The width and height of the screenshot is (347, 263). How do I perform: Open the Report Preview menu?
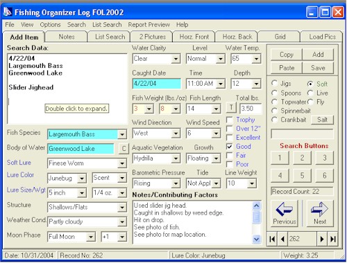(x=149, y=24)
